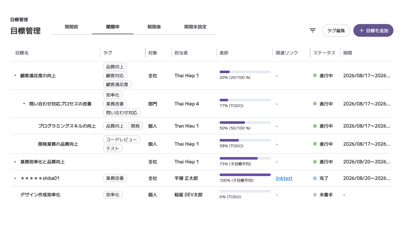Click the 対象 column header
Image resolution: width=402 pixels, height=234 pixels.
coord(153,53)
